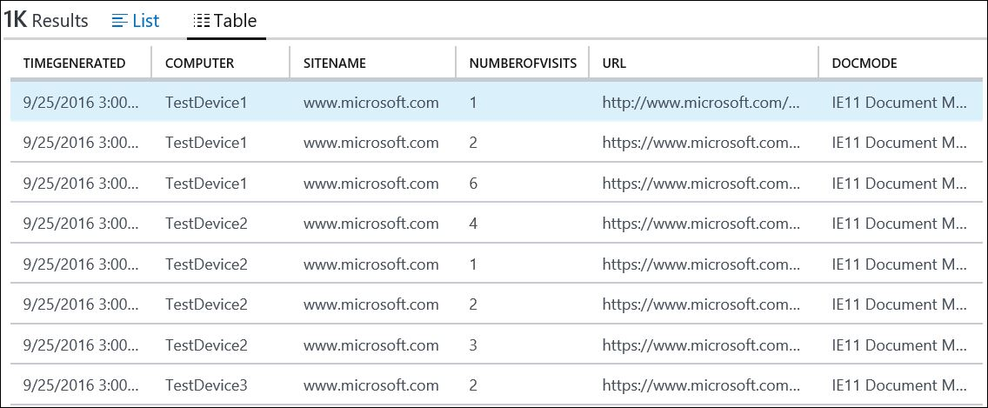
Task: Open the http://www.microsoft.com URL in first row
Action: pyautogui.click(x=700, y=103)
